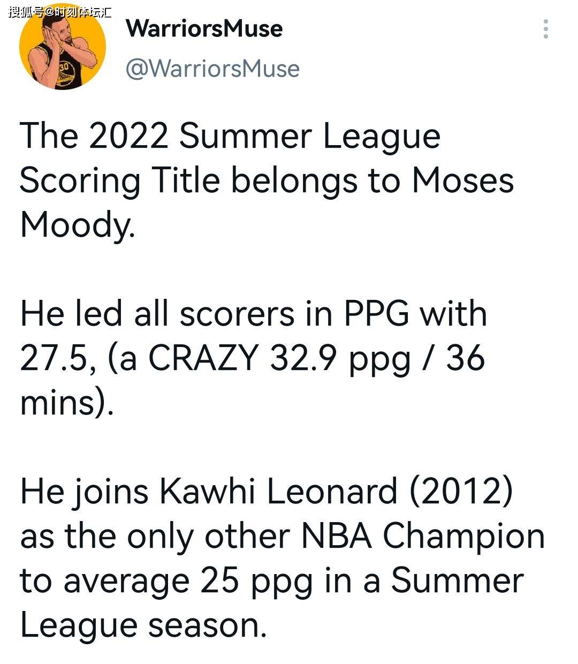The image size is (578, 664).
Task: Click "League season." on the final line
Action: (x=143, y=625)
